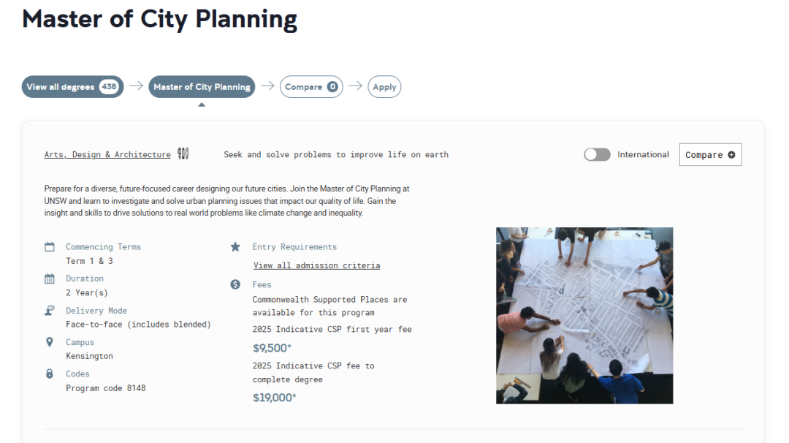Open the Arts, Design & Architecture link
The width and height of the screenshot is (789, 443).
pos(107,155)
